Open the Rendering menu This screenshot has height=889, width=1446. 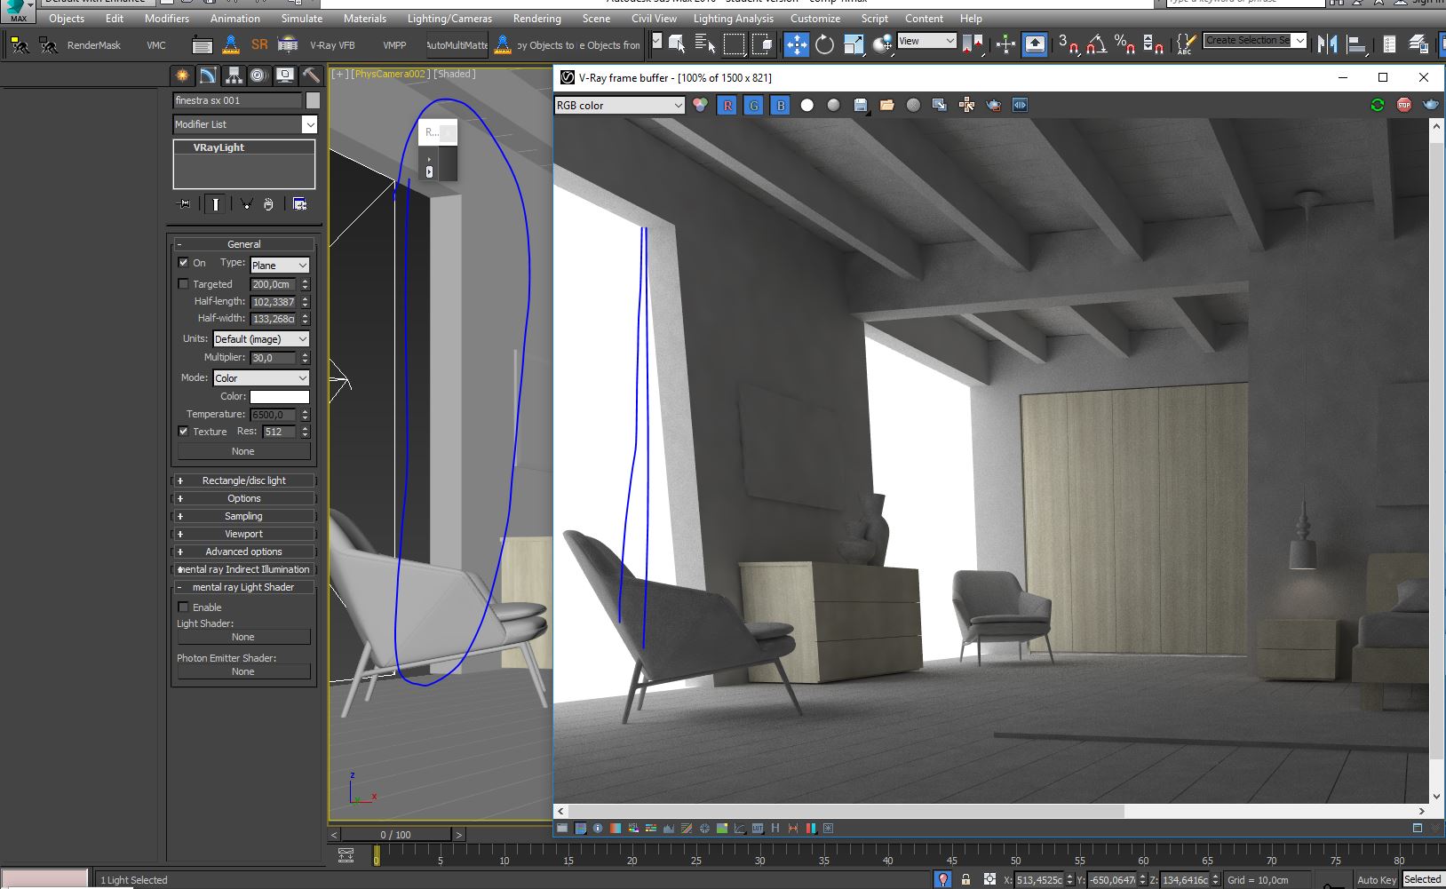(x=537, y=18)
